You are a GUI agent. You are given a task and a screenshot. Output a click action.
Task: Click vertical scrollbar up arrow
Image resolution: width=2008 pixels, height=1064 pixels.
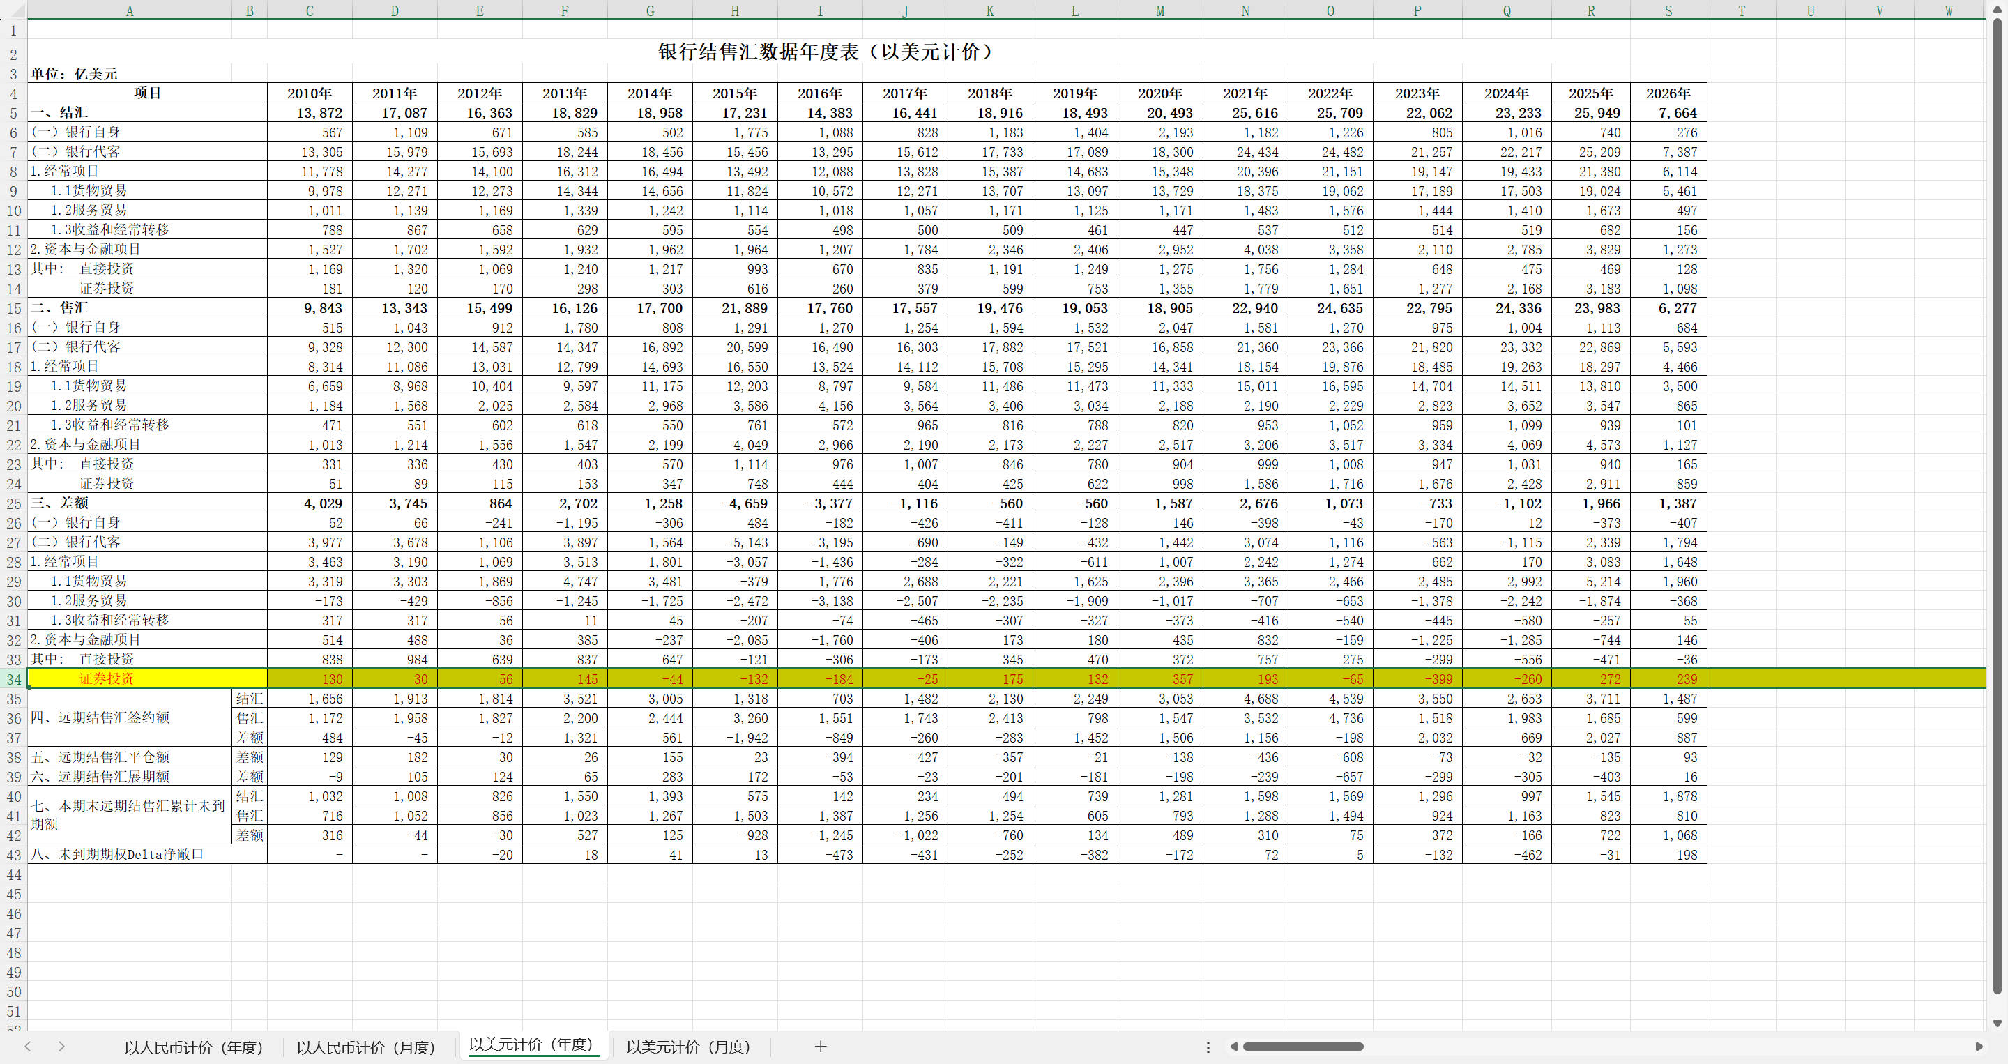1997,9
